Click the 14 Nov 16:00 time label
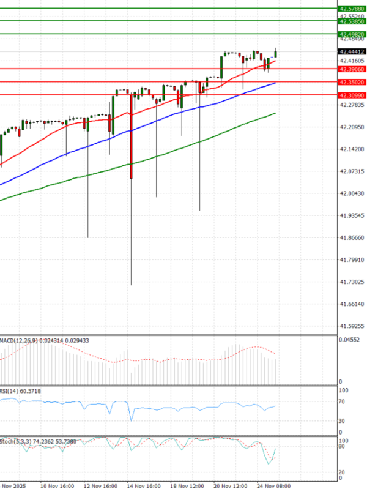The image size is (367, 489). click(x=144, y=485)
